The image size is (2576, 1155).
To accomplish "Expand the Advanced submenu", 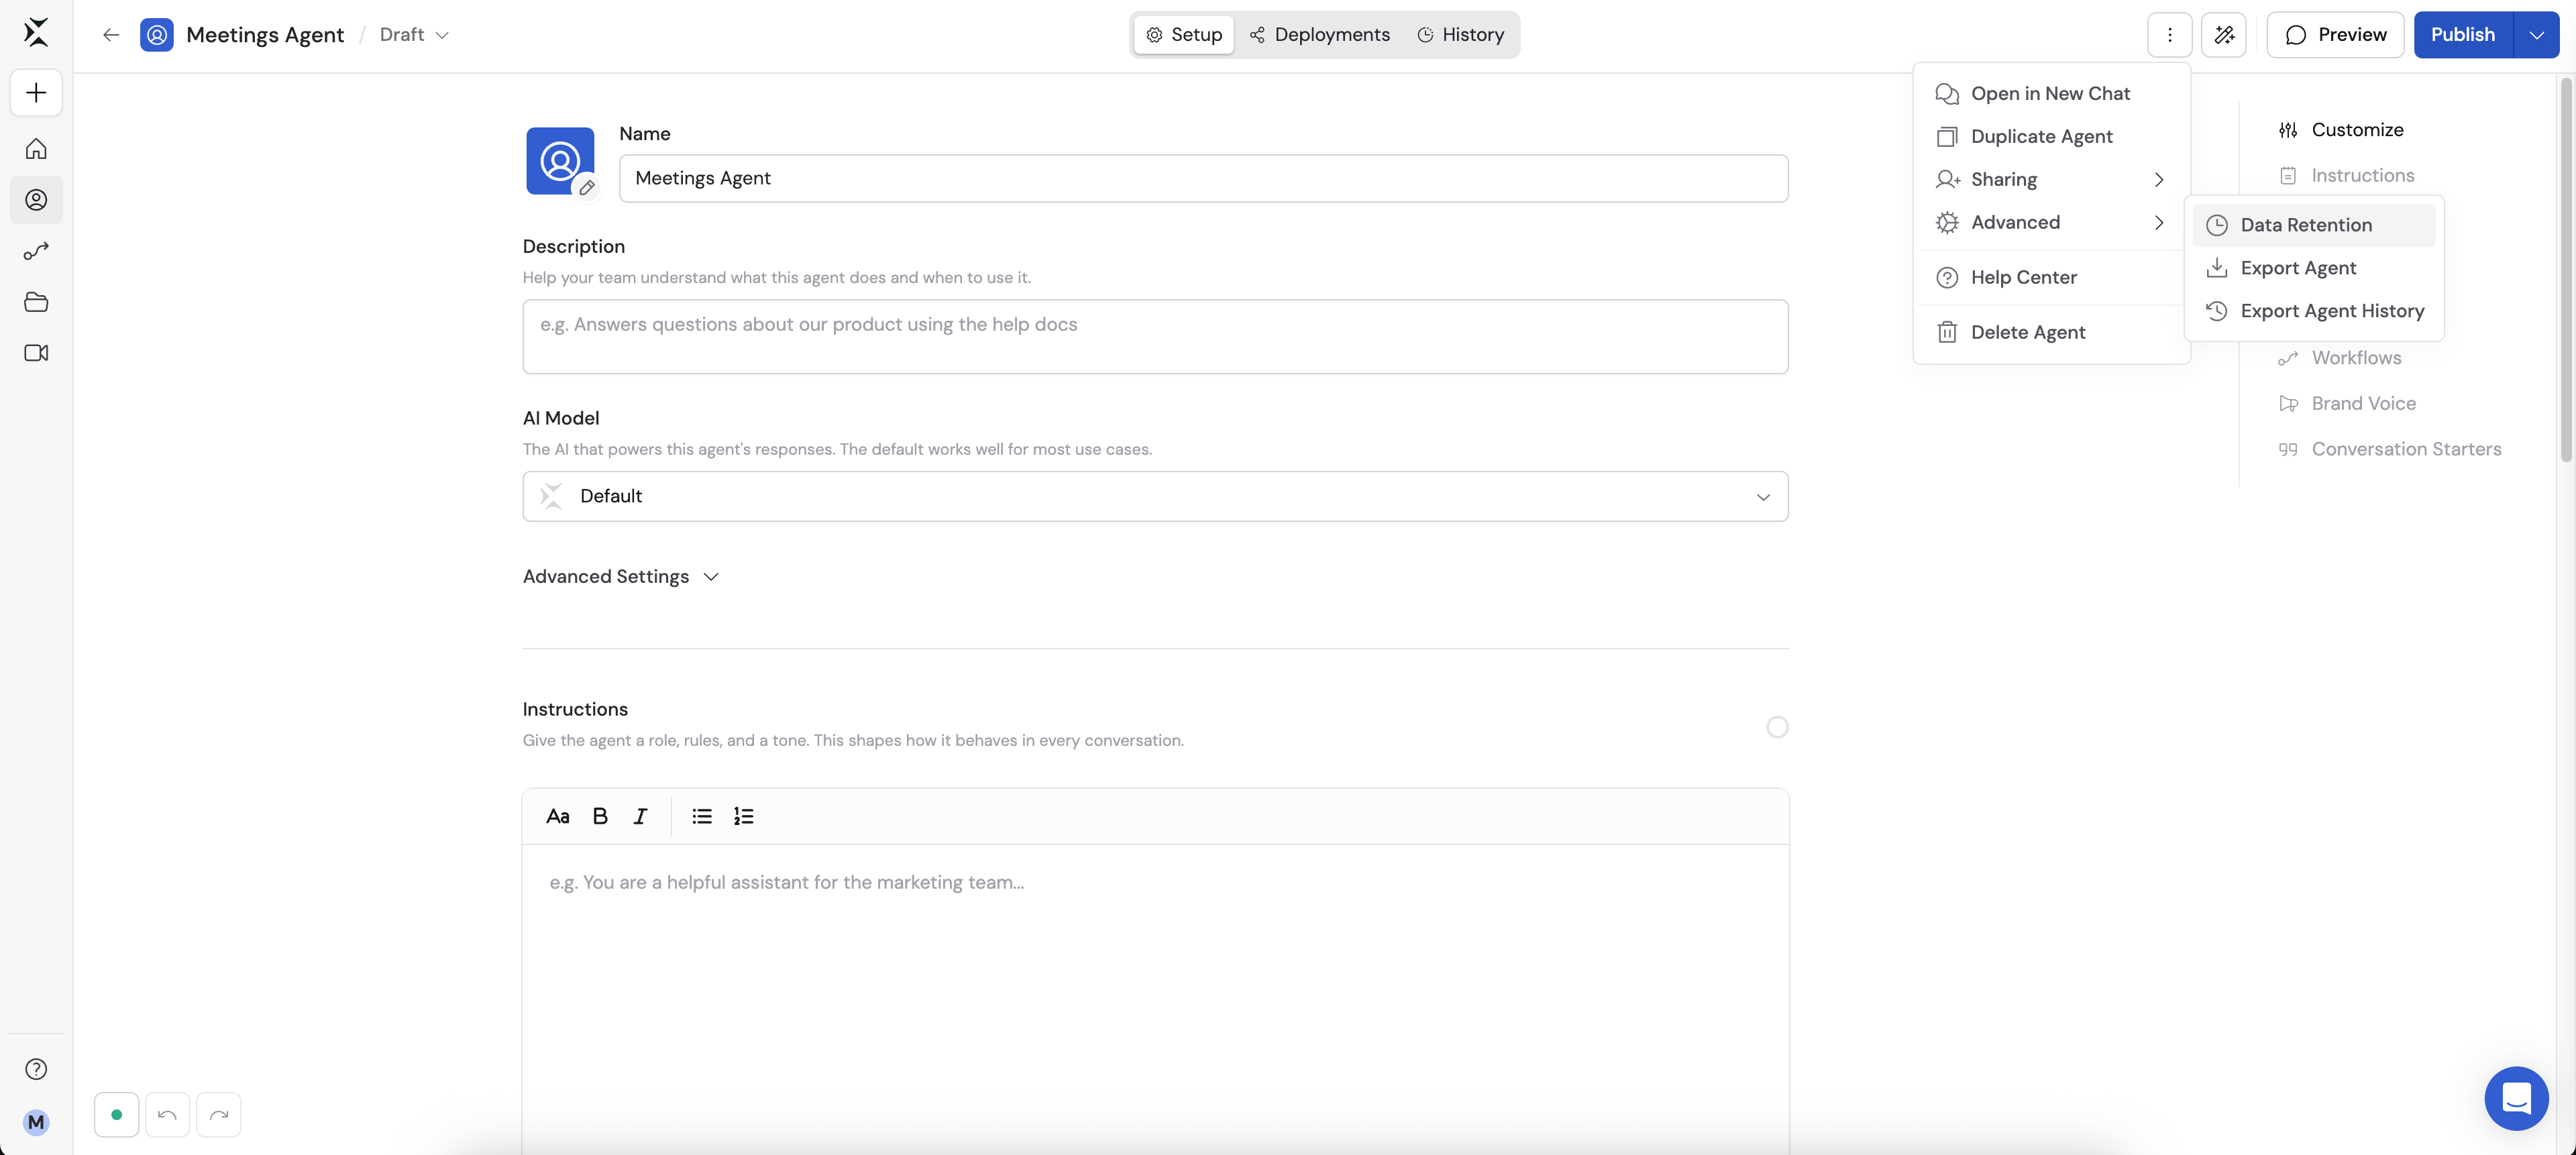I will coord(2051,222).
